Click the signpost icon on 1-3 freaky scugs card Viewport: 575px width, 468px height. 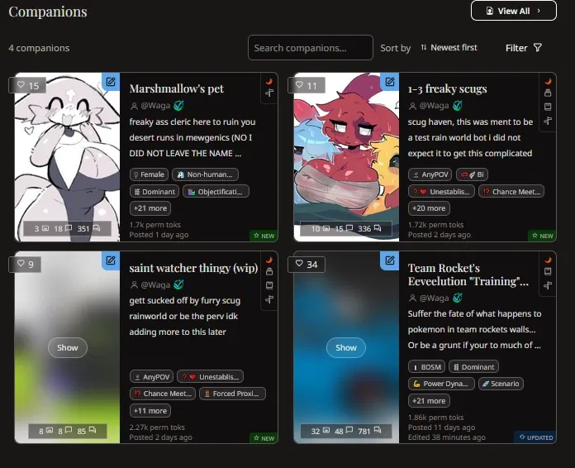[x=548, y=121]
